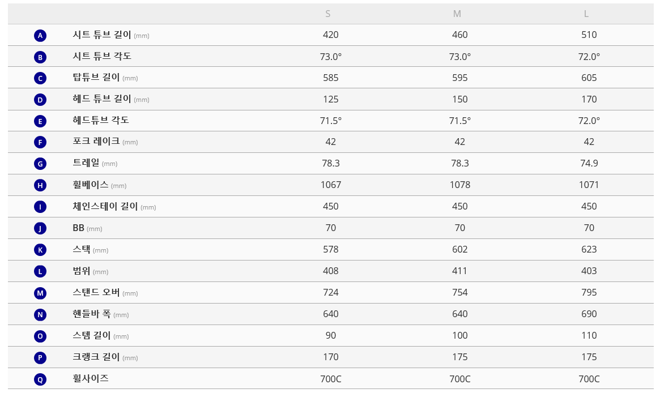Select the circled Q wheel size icon
The image size is (660, 397).
coord(40,379)
